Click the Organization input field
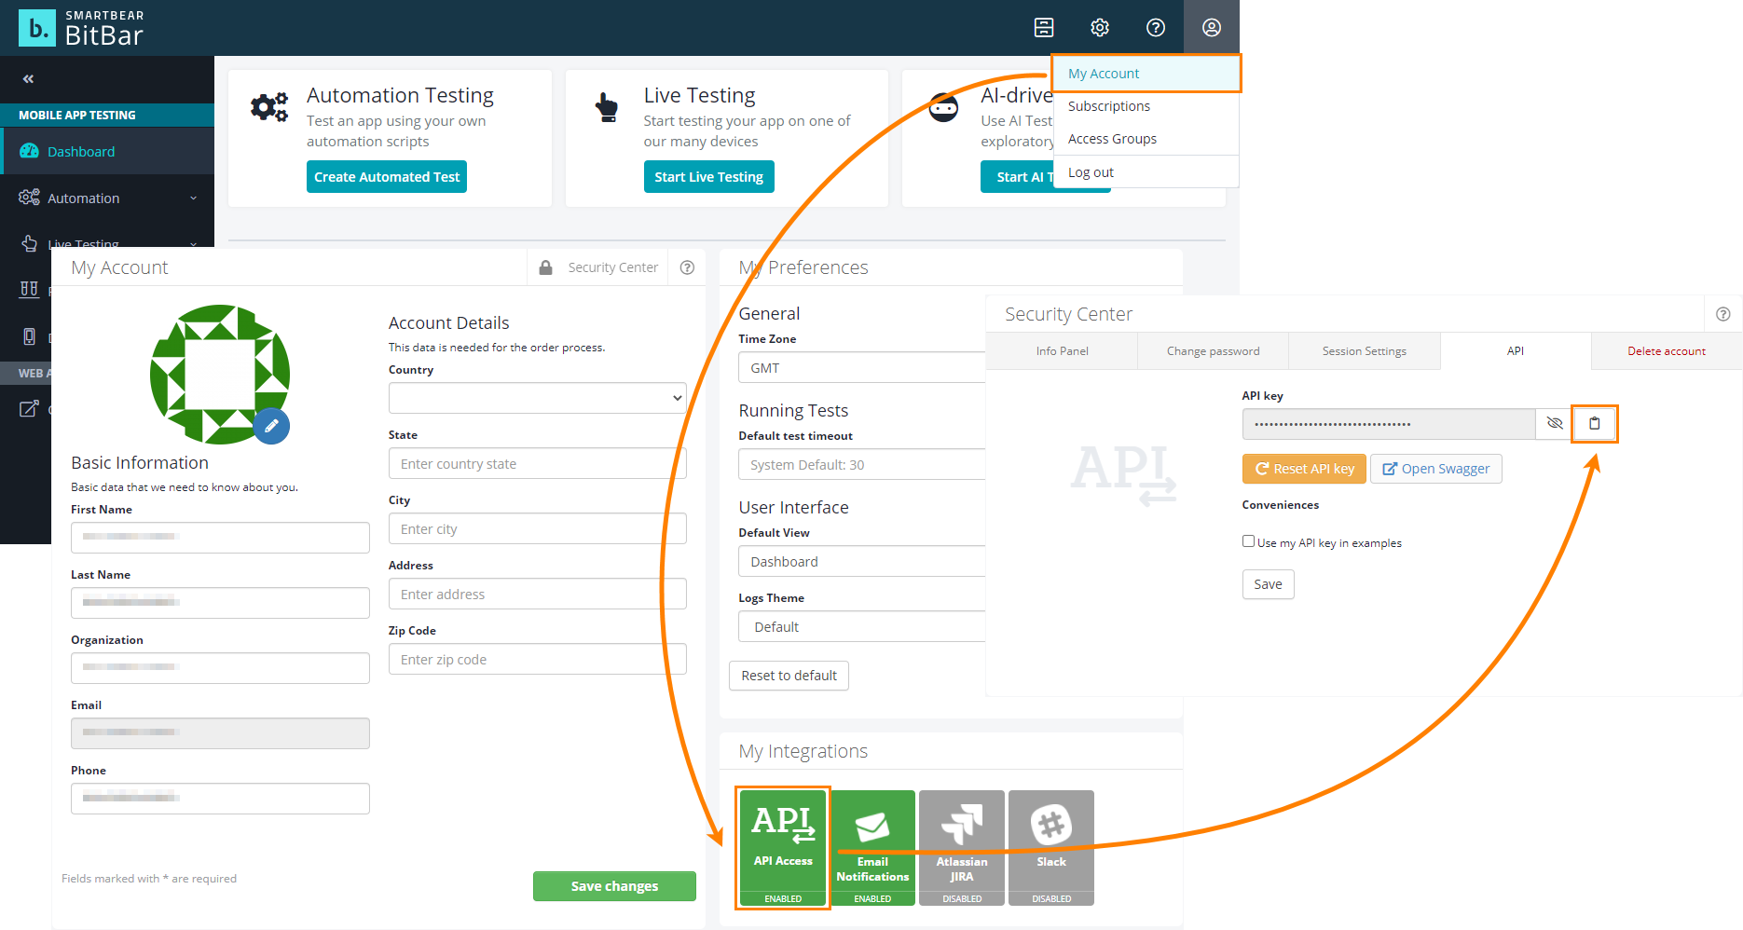The image size is (1743, 930). 220,668
